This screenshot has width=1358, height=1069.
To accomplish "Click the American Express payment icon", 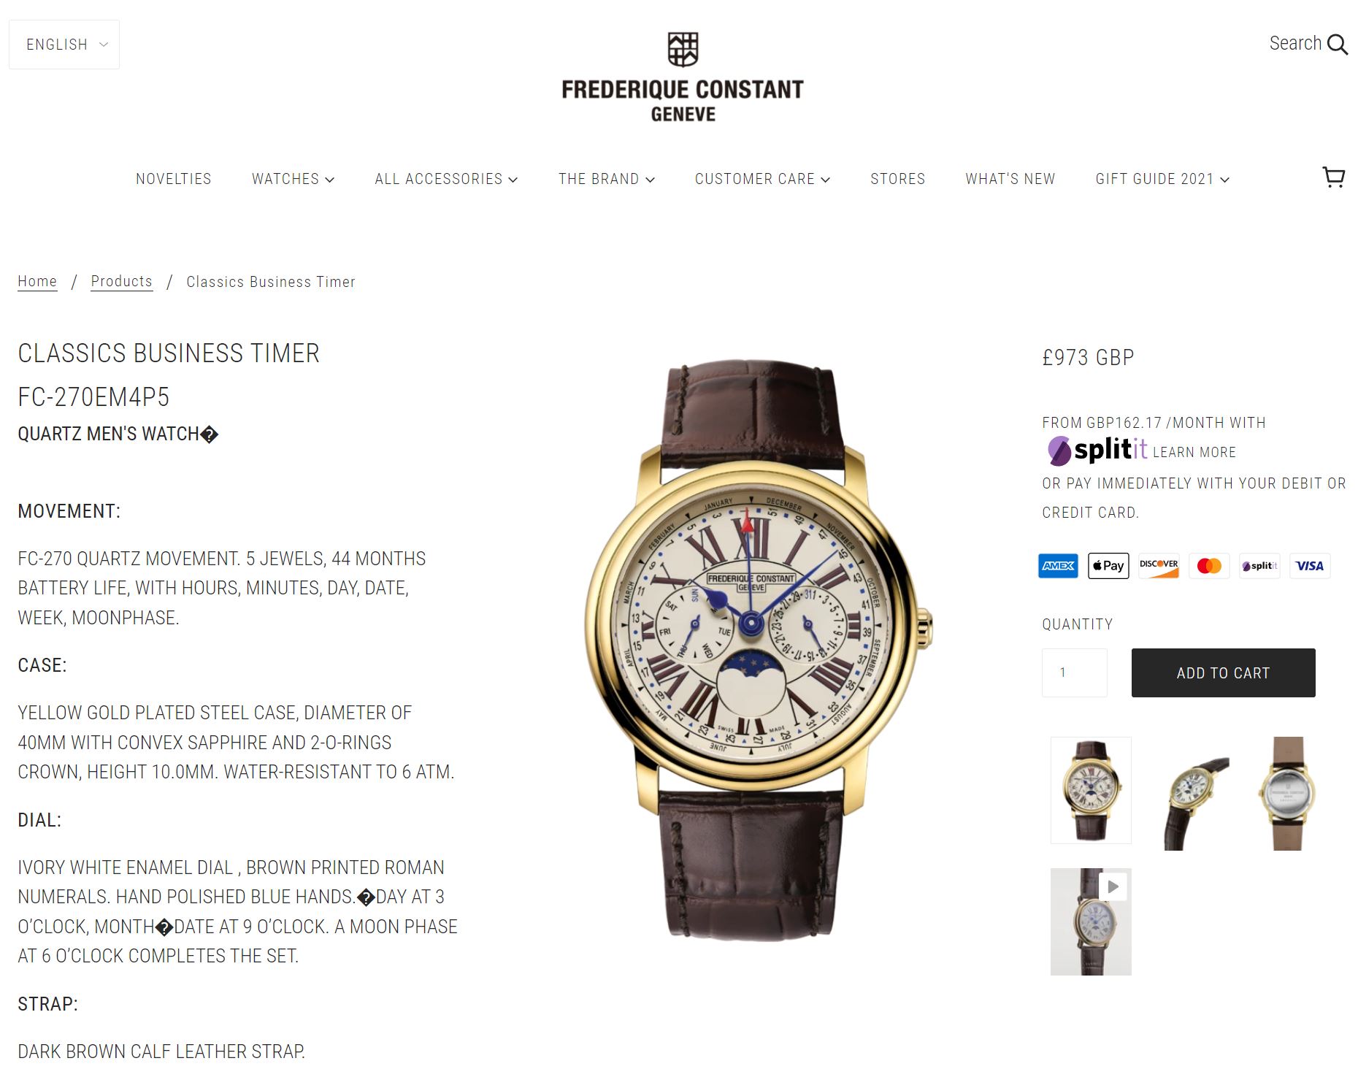I will point(1058,566).
